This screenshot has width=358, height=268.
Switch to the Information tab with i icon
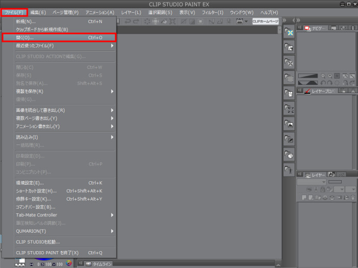(353, 28)
